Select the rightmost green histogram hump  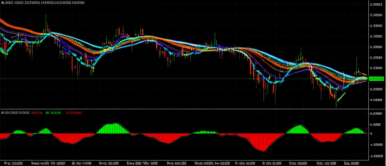(356, 131)
